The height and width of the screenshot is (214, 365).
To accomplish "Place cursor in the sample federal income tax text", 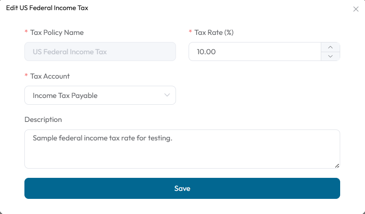I will click(102, 138).
